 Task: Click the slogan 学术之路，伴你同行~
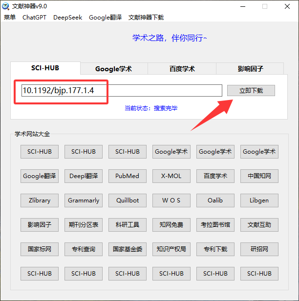point(170,38)
